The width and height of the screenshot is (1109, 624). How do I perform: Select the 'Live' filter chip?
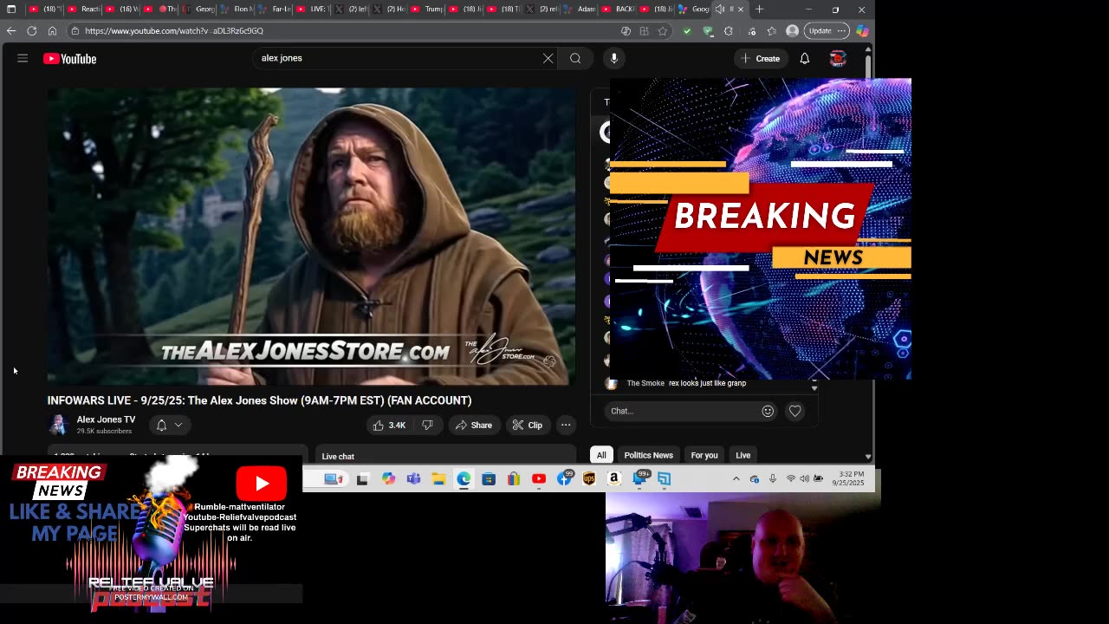click(743, 455)
